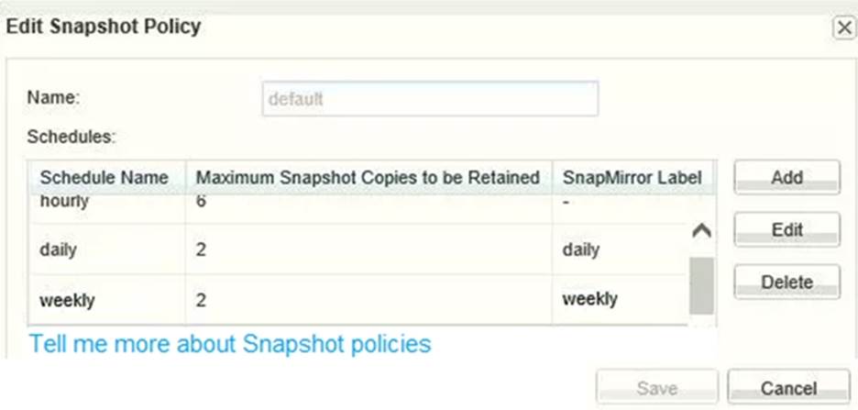Click the weekly SnapMirror label cell

(x=589, y=299)
